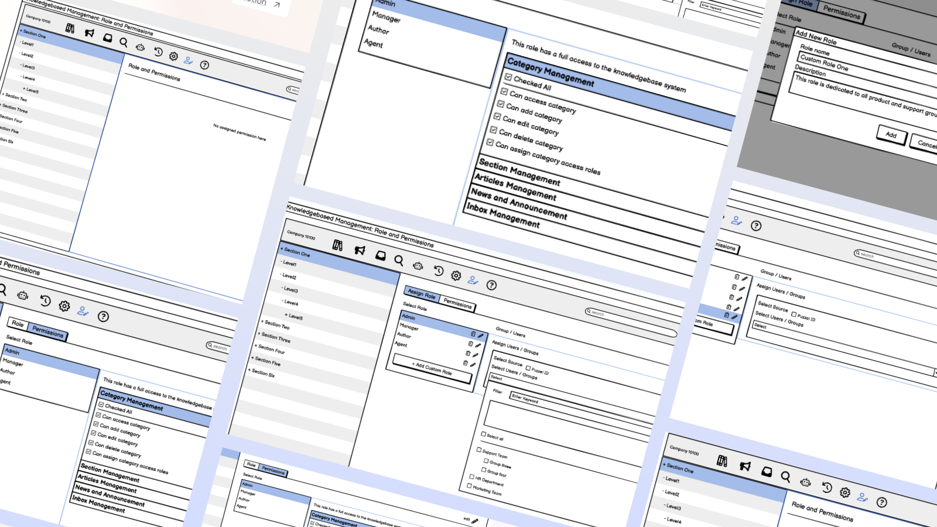Toggle Can access category in top-center mockup
937x527 pixels.
click(x=504, y=91)
